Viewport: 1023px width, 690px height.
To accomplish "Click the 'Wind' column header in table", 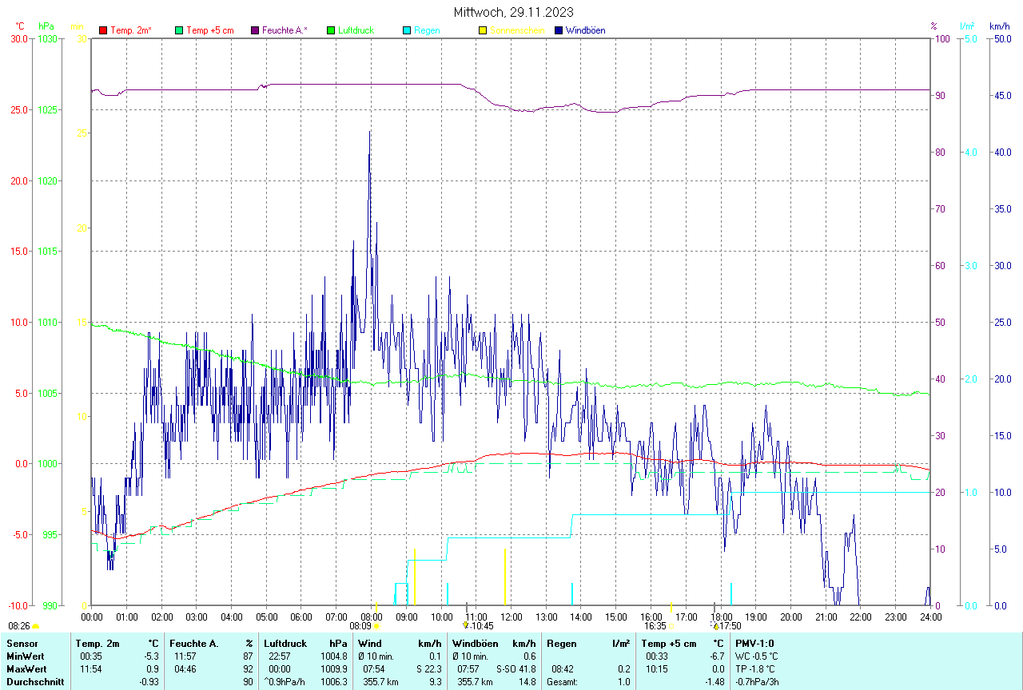I will 370,644.
